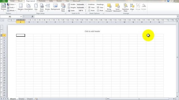Click the Insert Worksheet icon
The image size is (179, 100).
[x=37, y=99]
